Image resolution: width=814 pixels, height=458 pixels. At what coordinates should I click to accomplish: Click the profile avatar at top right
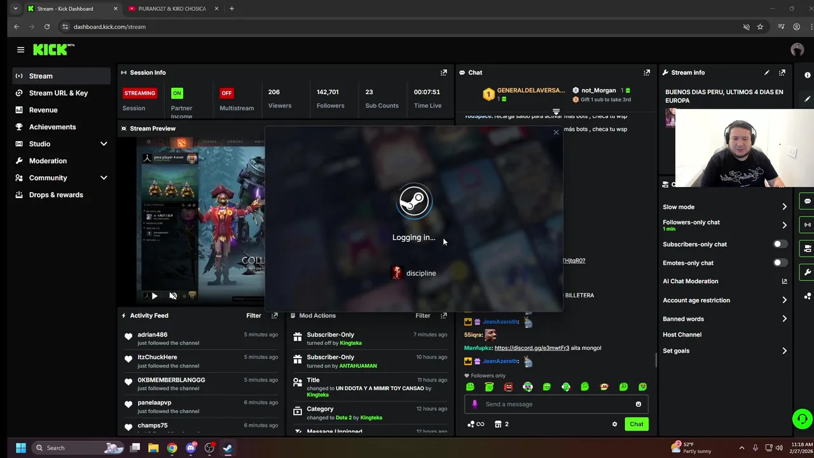797,50
